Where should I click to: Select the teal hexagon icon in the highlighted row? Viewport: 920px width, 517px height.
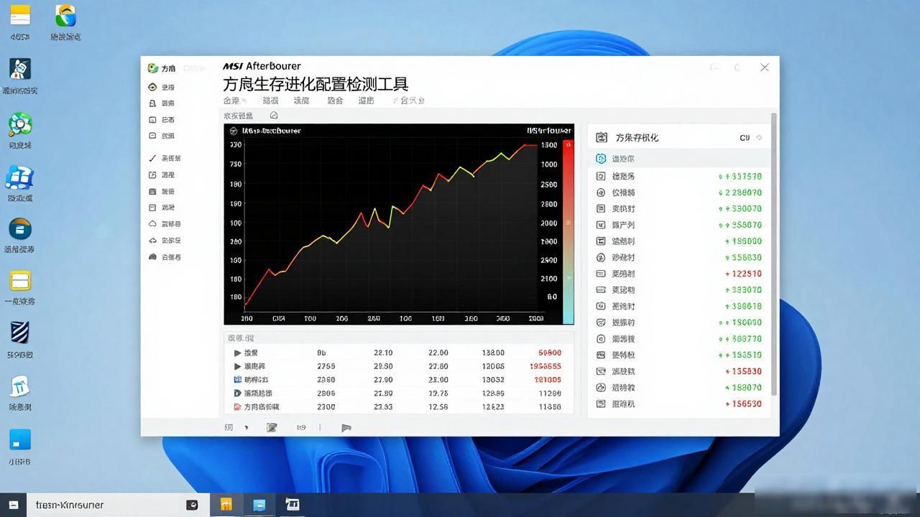pos(601,159)
